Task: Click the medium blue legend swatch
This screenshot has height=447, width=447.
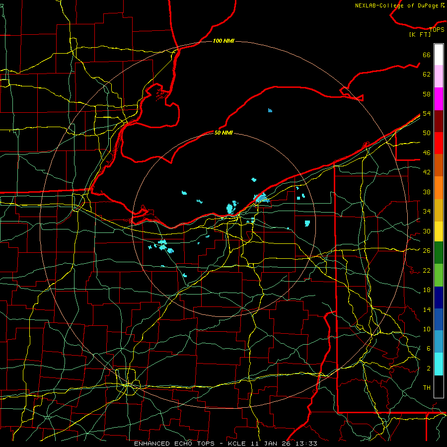Action: pyautogui.click(x=439, y=319)
